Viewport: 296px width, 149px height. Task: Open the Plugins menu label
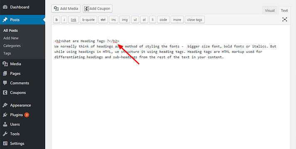[17, 115]
